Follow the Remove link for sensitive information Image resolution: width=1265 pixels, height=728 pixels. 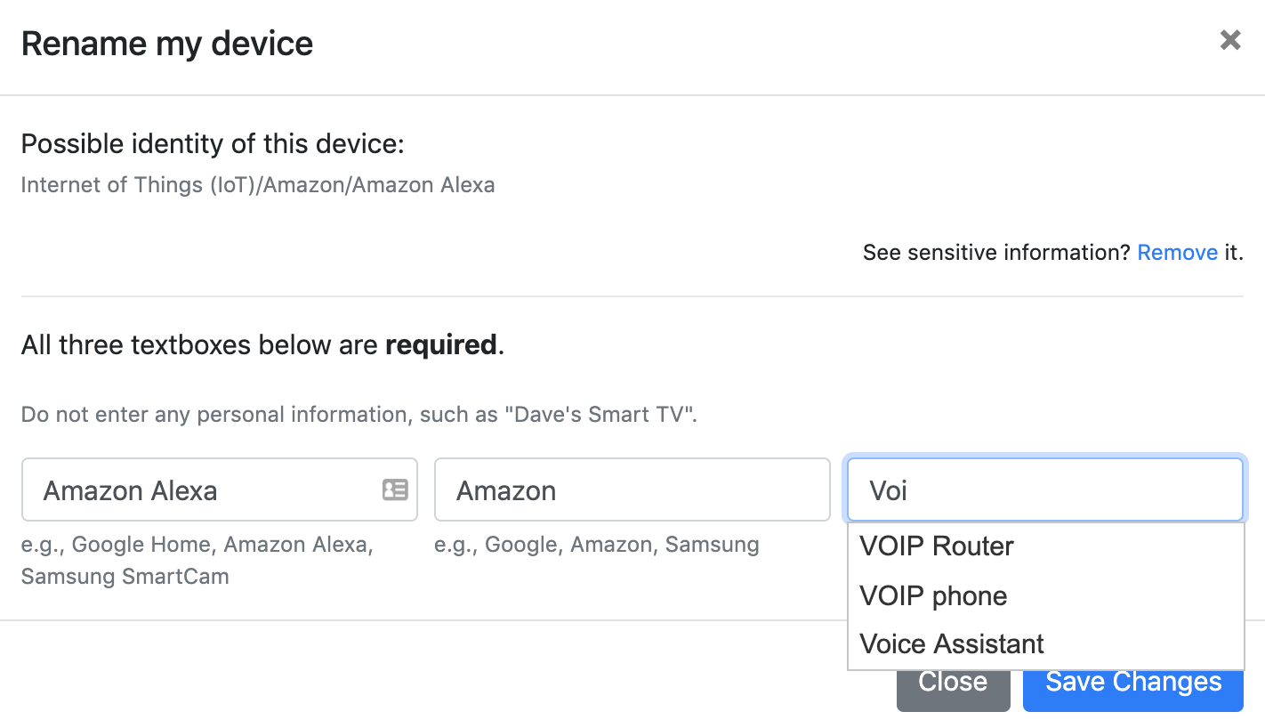click(1177, 253)
